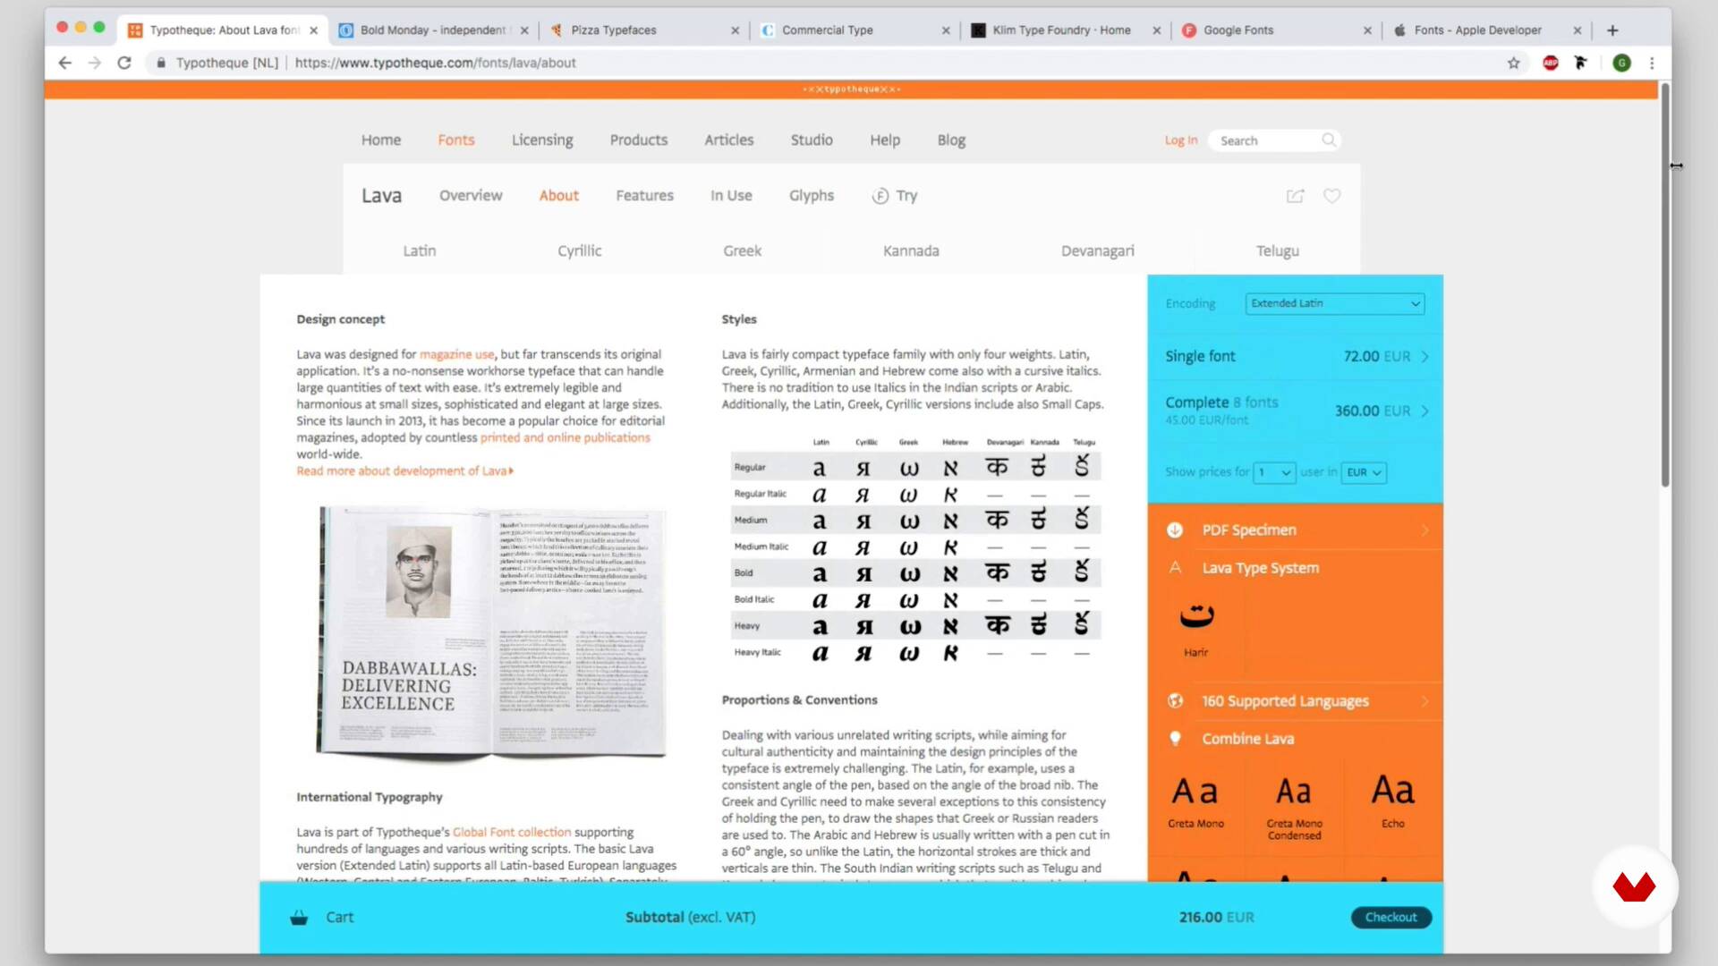
Task: Expand the PDF Specimen chevron
Action: click(1425, 530)
